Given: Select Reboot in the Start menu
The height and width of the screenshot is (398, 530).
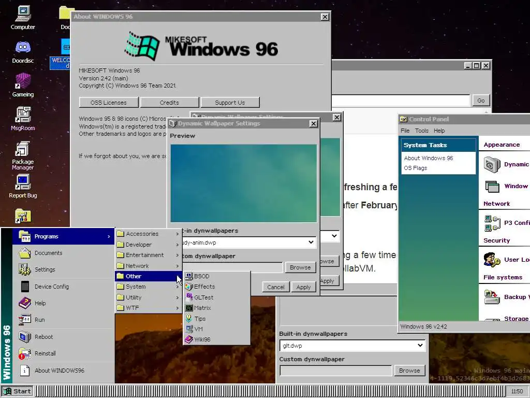Looking at the screenshot, I should tap(63, 337).
